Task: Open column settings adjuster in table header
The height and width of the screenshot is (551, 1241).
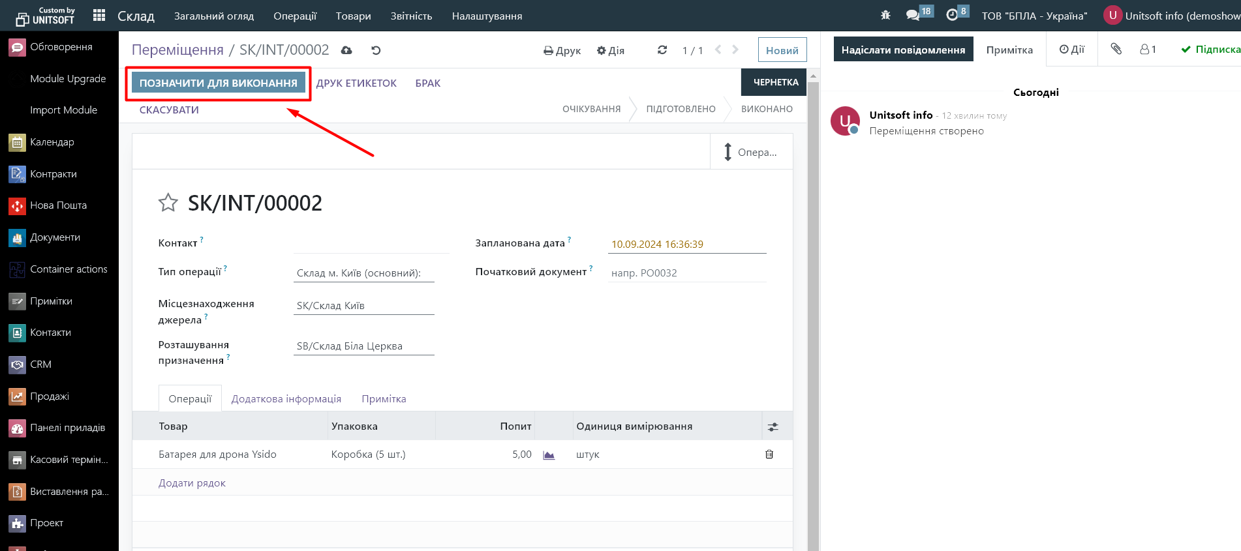Action: point(773,426)
